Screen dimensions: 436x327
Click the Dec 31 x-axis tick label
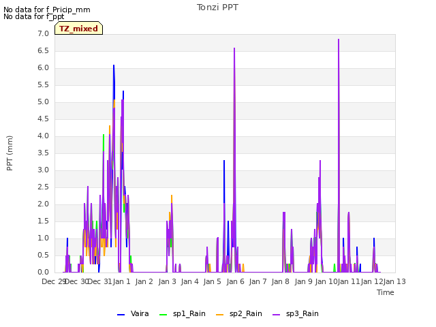point(99,281)
